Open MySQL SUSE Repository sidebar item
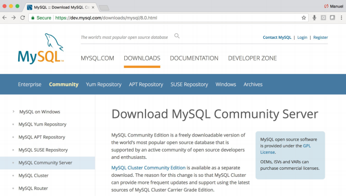 [43, 150]
